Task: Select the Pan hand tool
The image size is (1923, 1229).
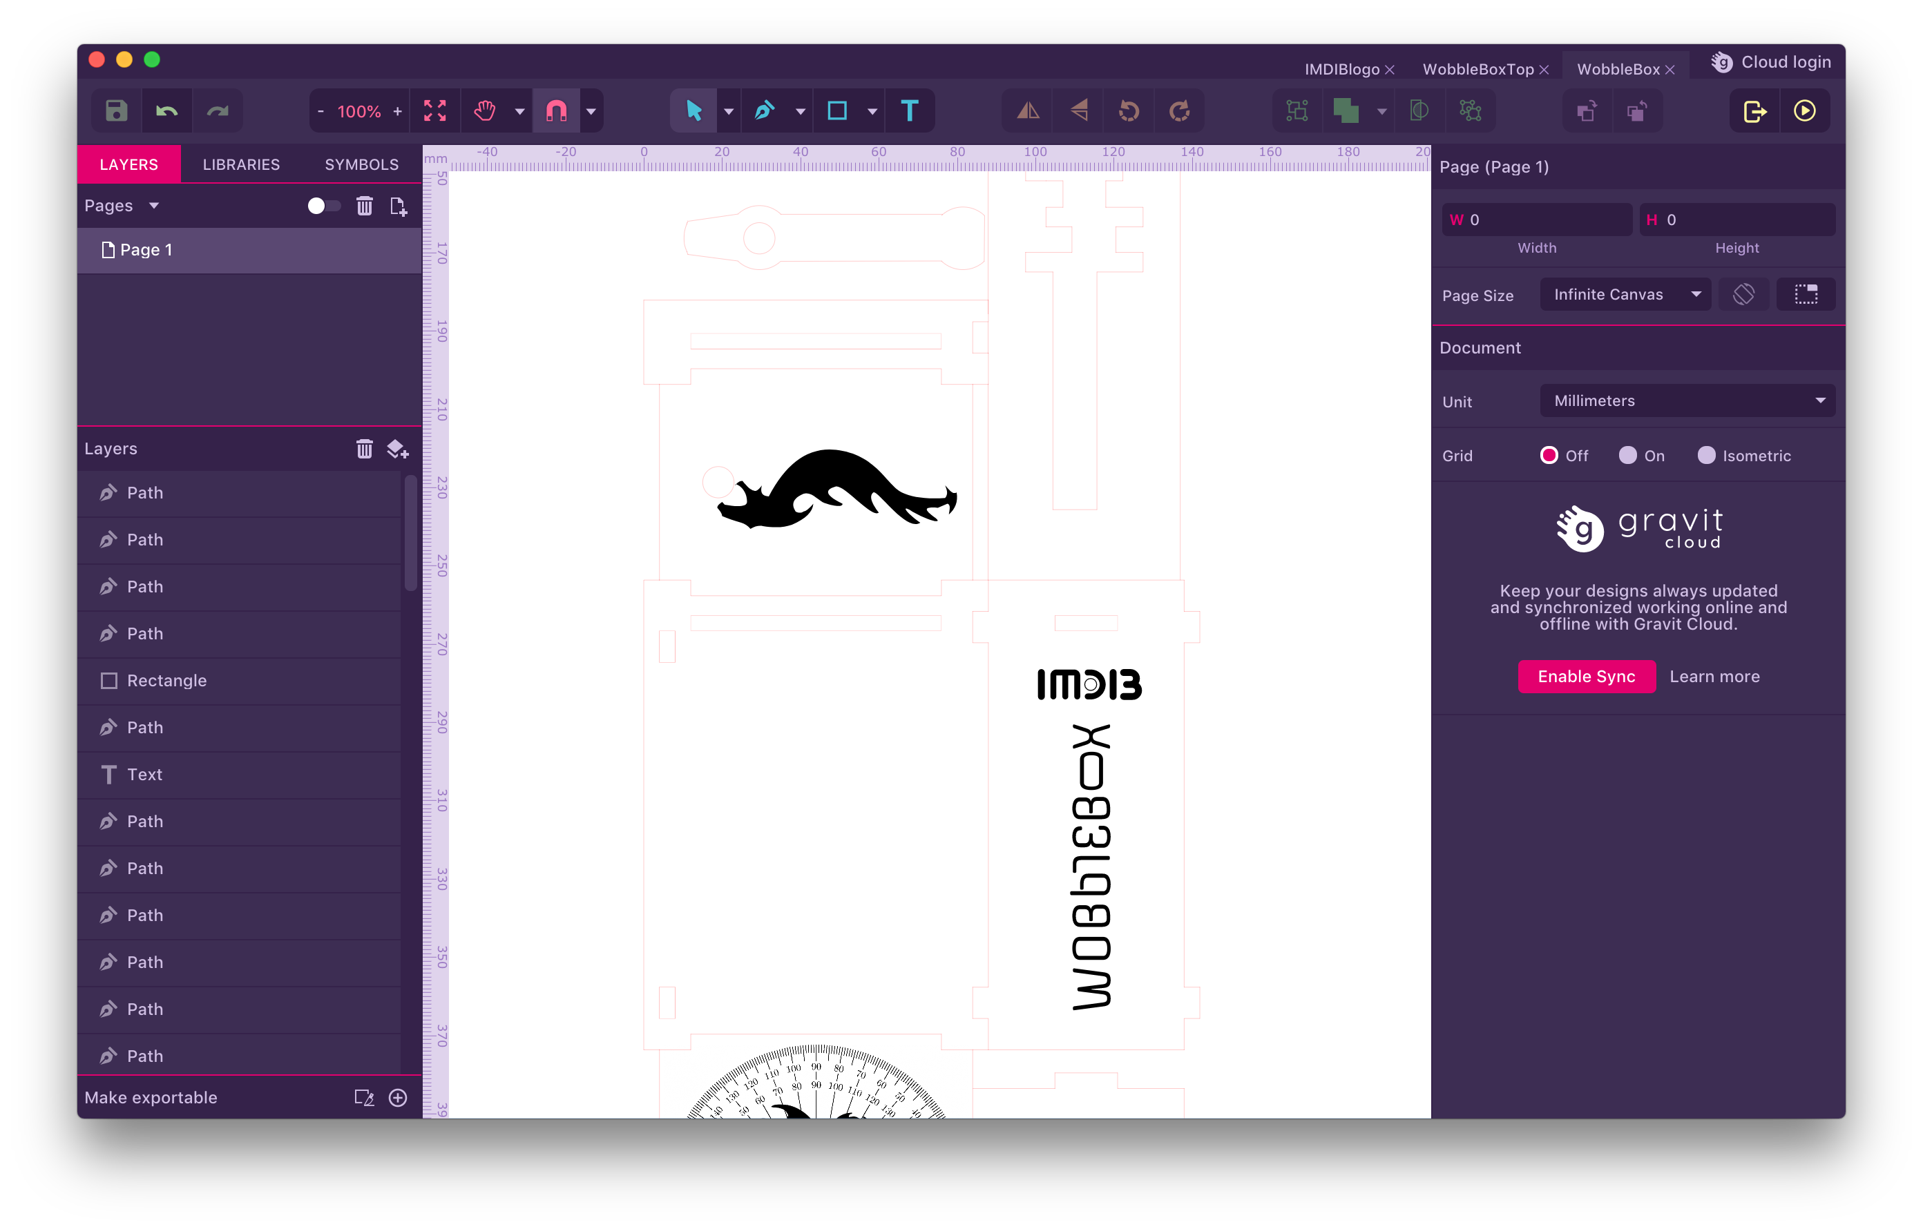Action: coord(485,111)
